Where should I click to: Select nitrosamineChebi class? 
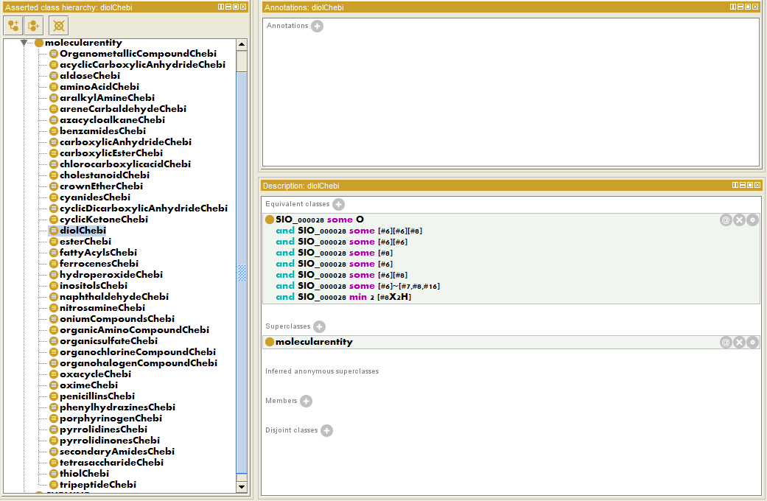pos(102,308)
